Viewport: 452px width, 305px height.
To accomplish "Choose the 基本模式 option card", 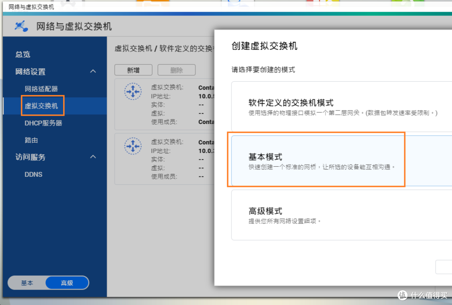I will [342, 161].
